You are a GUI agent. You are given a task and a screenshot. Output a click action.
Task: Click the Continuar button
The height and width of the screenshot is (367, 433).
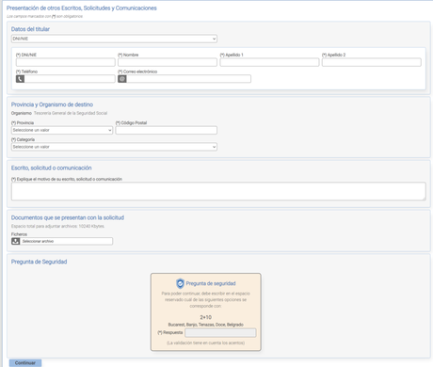coord(25,363)
